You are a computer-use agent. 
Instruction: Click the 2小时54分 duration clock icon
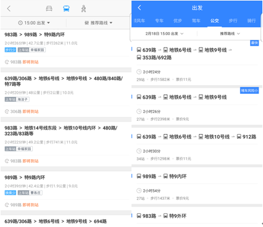(x=139, y=191)
